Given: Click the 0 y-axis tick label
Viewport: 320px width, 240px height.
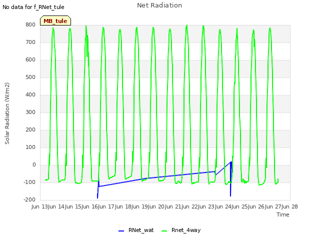Looking at the screenshot, I should [x=34, y=164].
